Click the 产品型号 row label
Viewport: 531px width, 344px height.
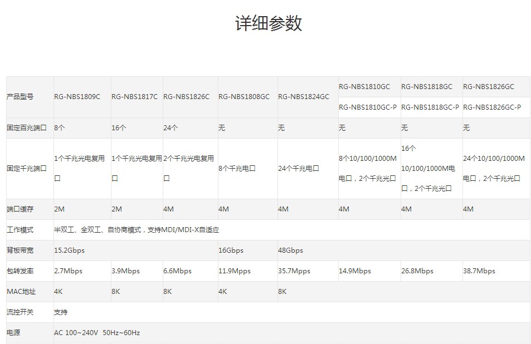click(x=20, y=97)
